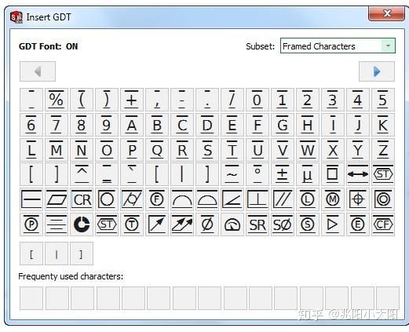Pick the framed angularity symbol
Image resolution: width=409 pixels, height=332 pixels.
click(x=232, y=199)
